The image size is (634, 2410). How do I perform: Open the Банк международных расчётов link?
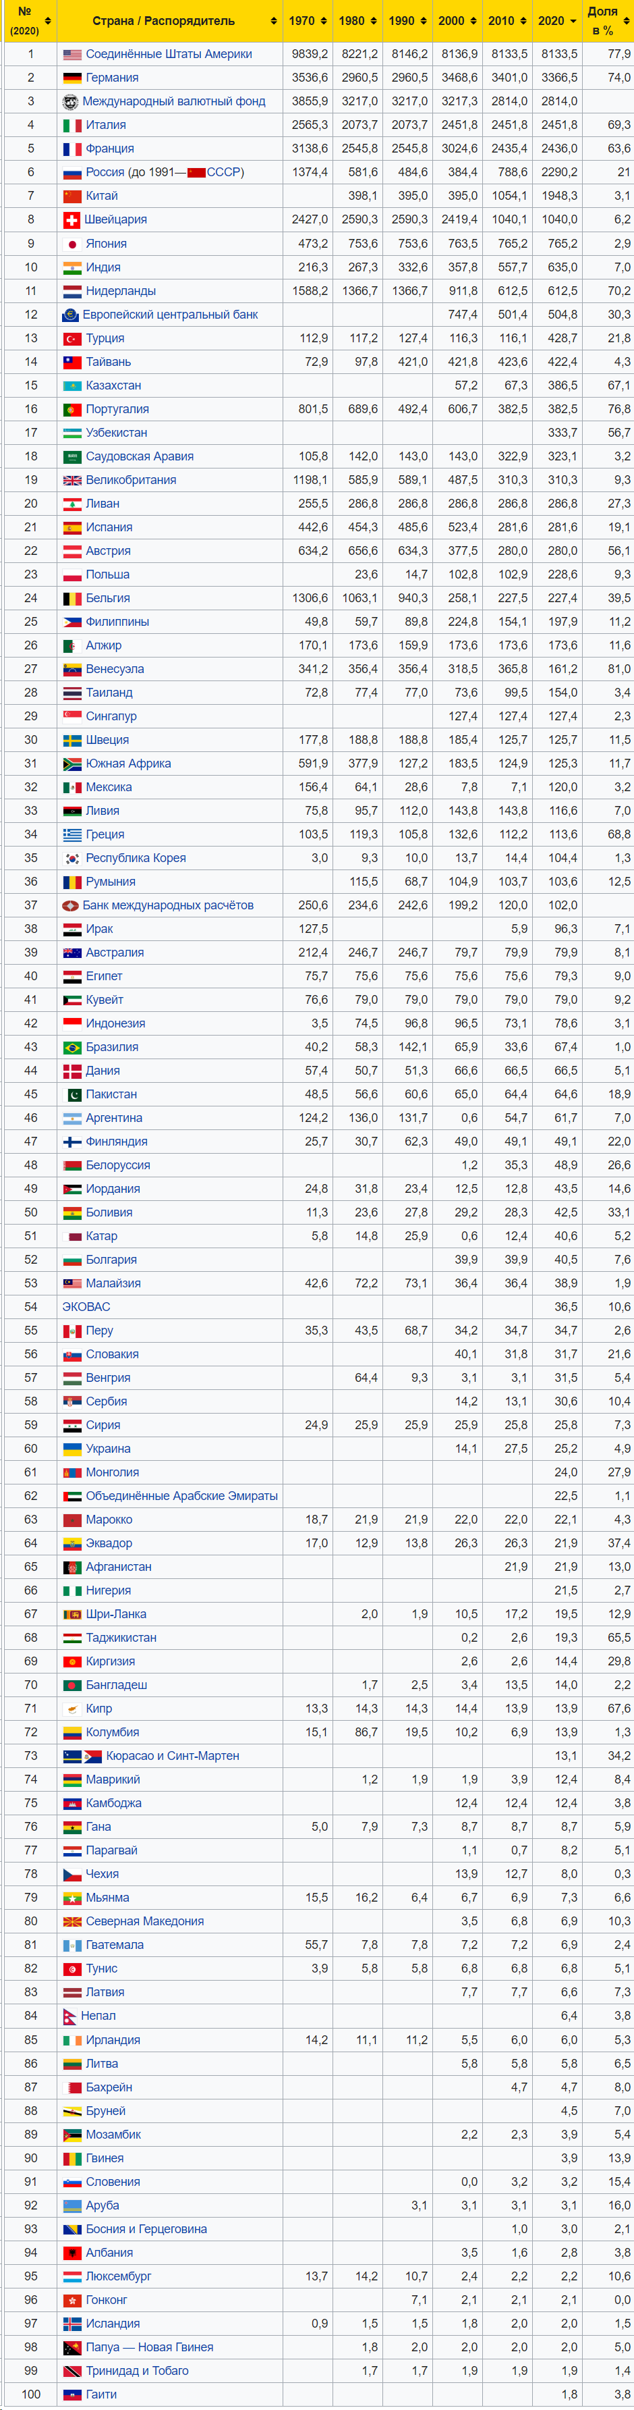click(x=167, y=906)
